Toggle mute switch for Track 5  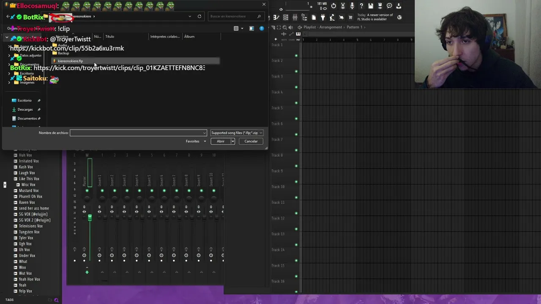[296, 119]
